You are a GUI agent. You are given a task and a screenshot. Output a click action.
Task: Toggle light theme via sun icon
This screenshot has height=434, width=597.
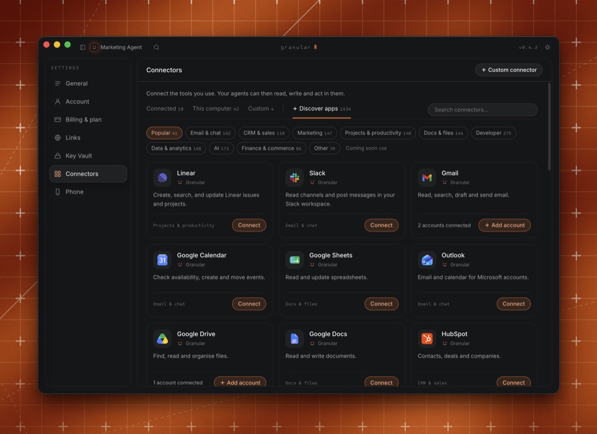(547, 47)
